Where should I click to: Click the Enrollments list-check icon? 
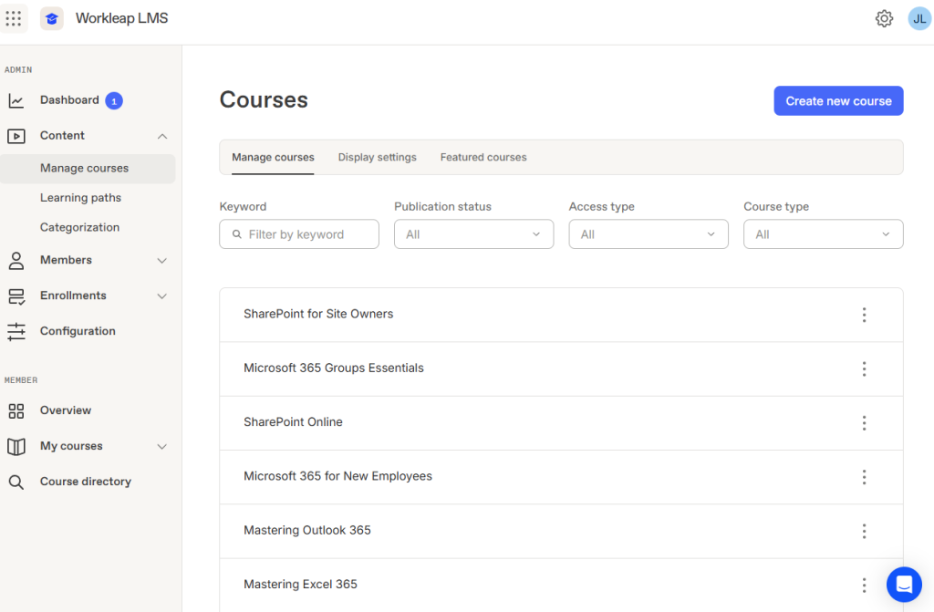pyautogui.click(x=16, y=296)
